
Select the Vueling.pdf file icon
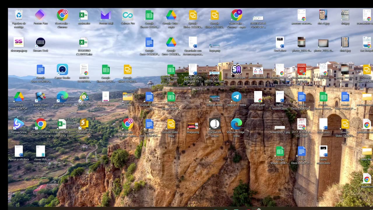click(258, 97)
